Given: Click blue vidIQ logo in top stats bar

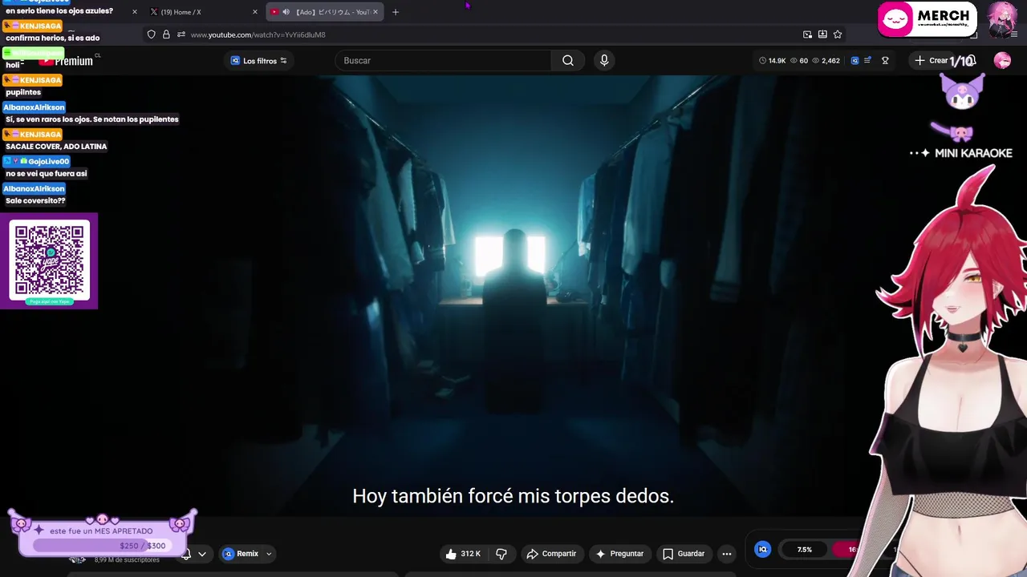Looking at the screenshot, I should click(x=854, y=60).
